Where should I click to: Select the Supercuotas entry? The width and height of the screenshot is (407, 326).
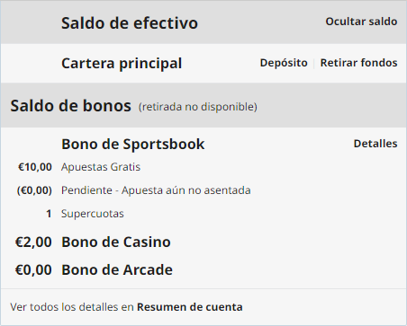[x=93, y=214]
